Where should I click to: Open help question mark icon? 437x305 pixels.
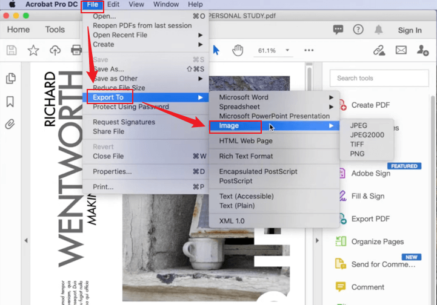coord(358,29)
